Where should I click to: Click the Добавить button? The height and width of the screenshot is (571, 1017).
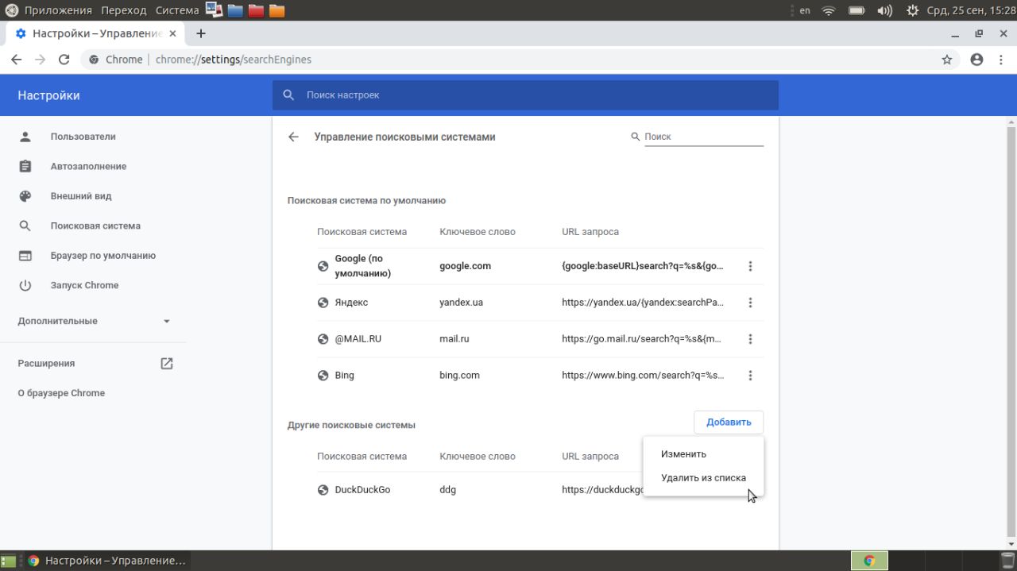click(x=729, y=422)
